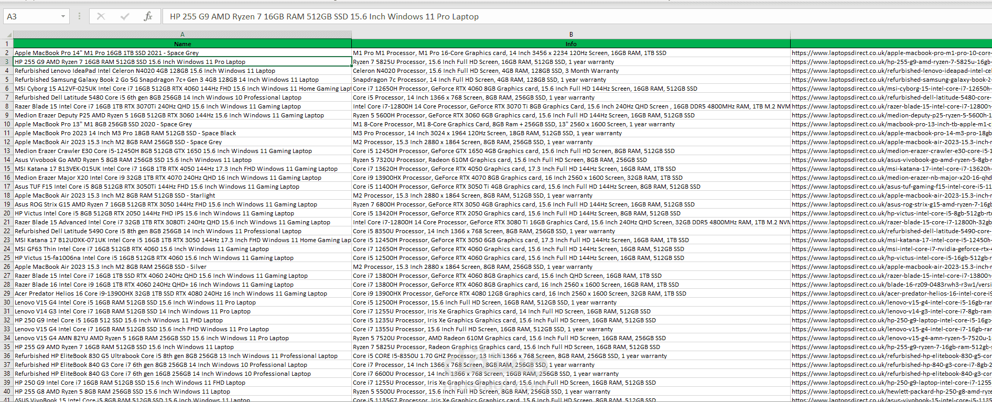Select the MacBook Air 2023 Starlight cell
992x402 pixels.
pyautogui.click(x=182, y=195)
